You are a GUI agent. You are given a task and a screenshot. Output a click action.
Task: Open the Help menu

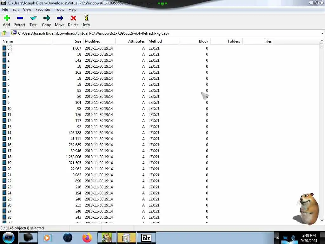(x=72, y=10)
